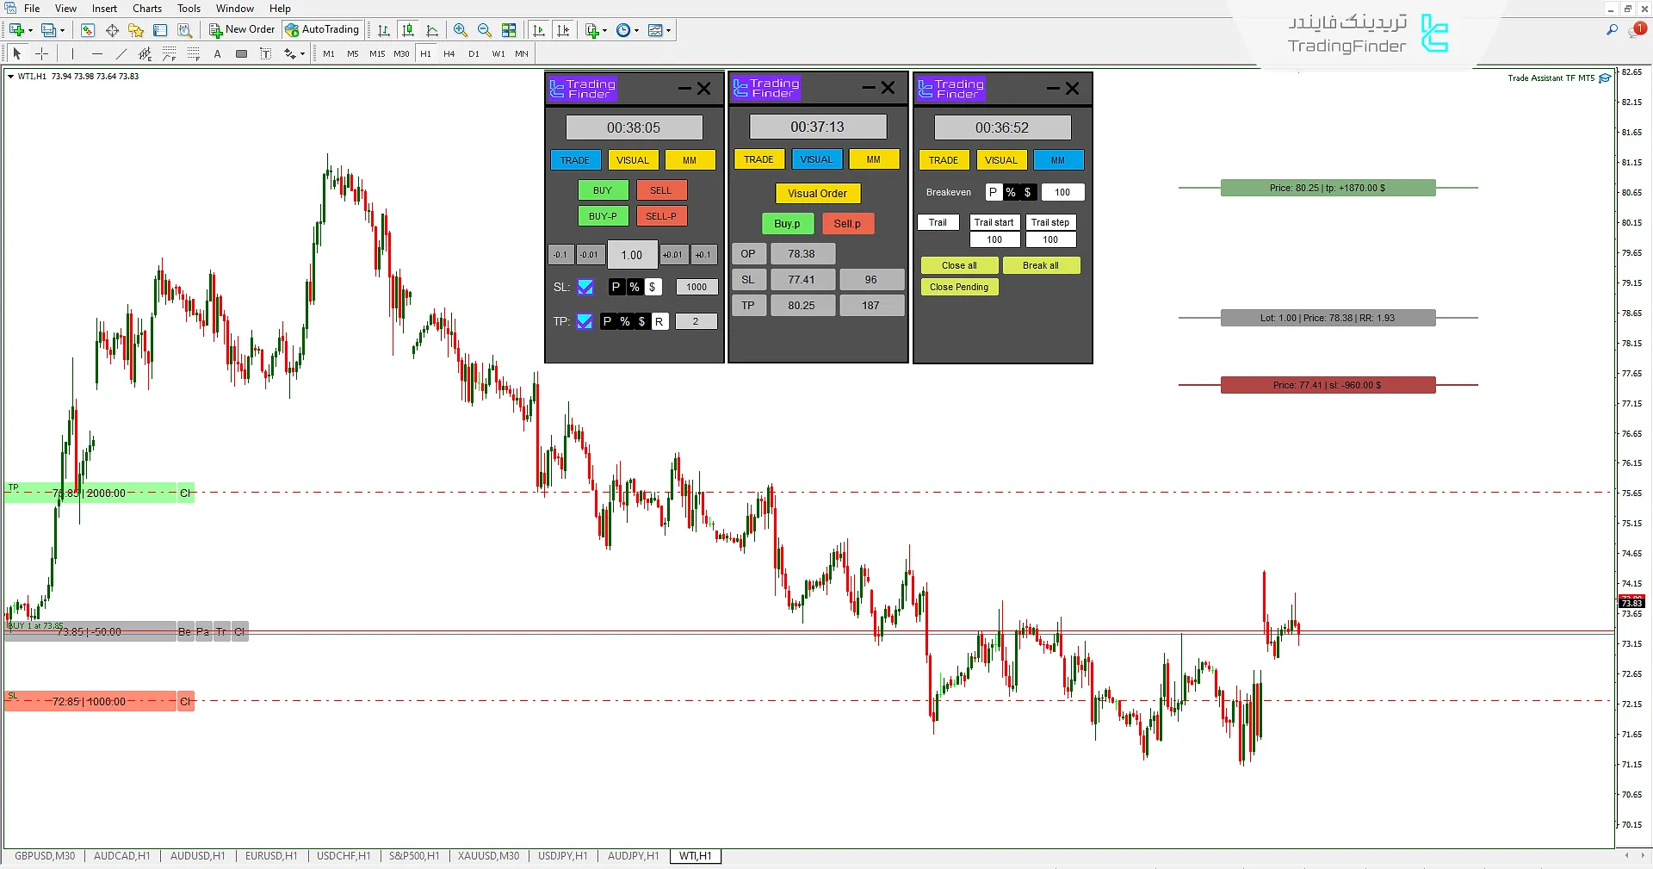This screenshot has width=1653, height=869.
Task: Zoom in on the chart
Action: (461, 30)
